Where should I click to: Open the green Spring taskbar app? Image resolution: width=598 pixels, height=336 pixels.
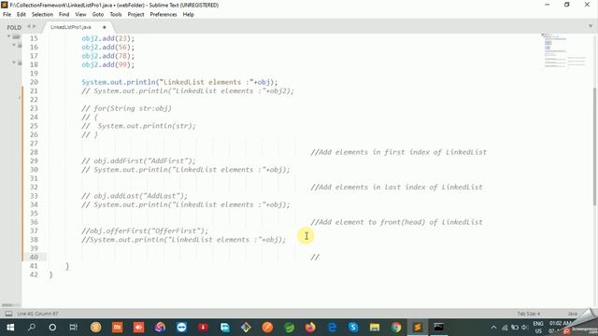tap(289, 328)
